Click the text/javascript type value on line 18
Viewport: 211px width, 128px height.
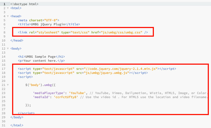[58, 73]
